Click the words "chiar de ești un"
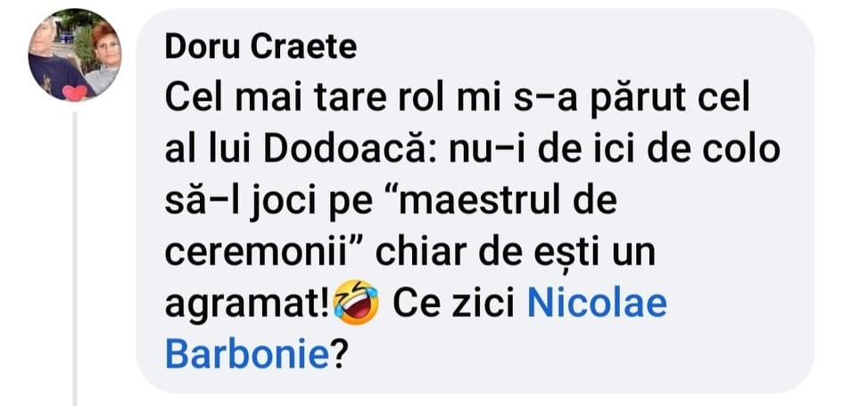Screen dimensions: 843x406 516,254
